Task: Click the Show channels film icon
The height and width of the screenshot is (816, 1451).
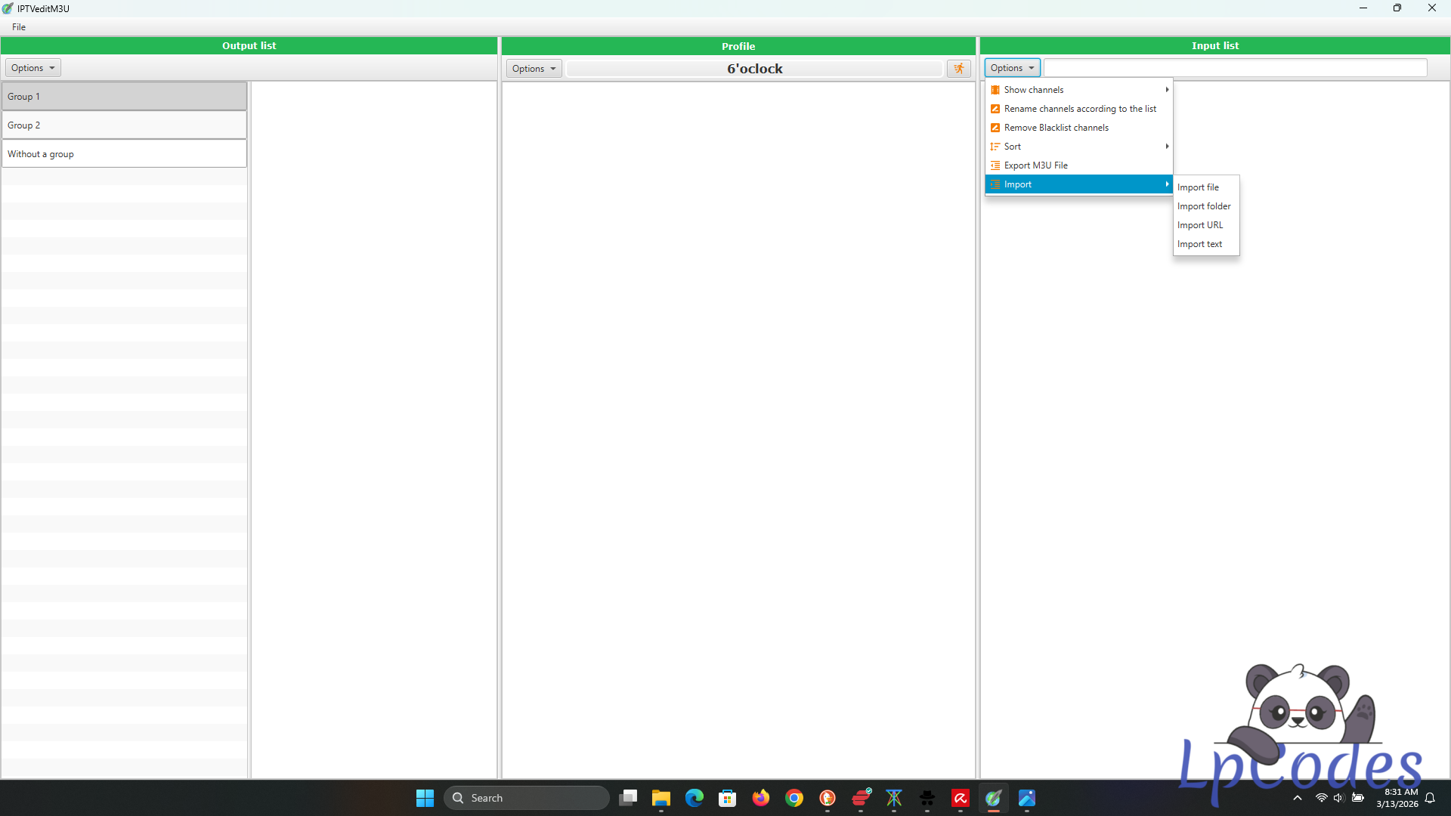Action: pyautogui.click(x=995, y=90)
